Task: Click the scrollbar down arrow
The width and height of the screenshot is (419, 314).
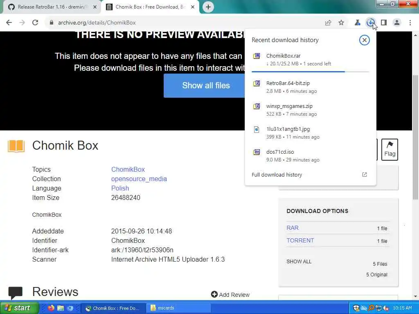Action: pyautogui.click(x=415, y=296)
